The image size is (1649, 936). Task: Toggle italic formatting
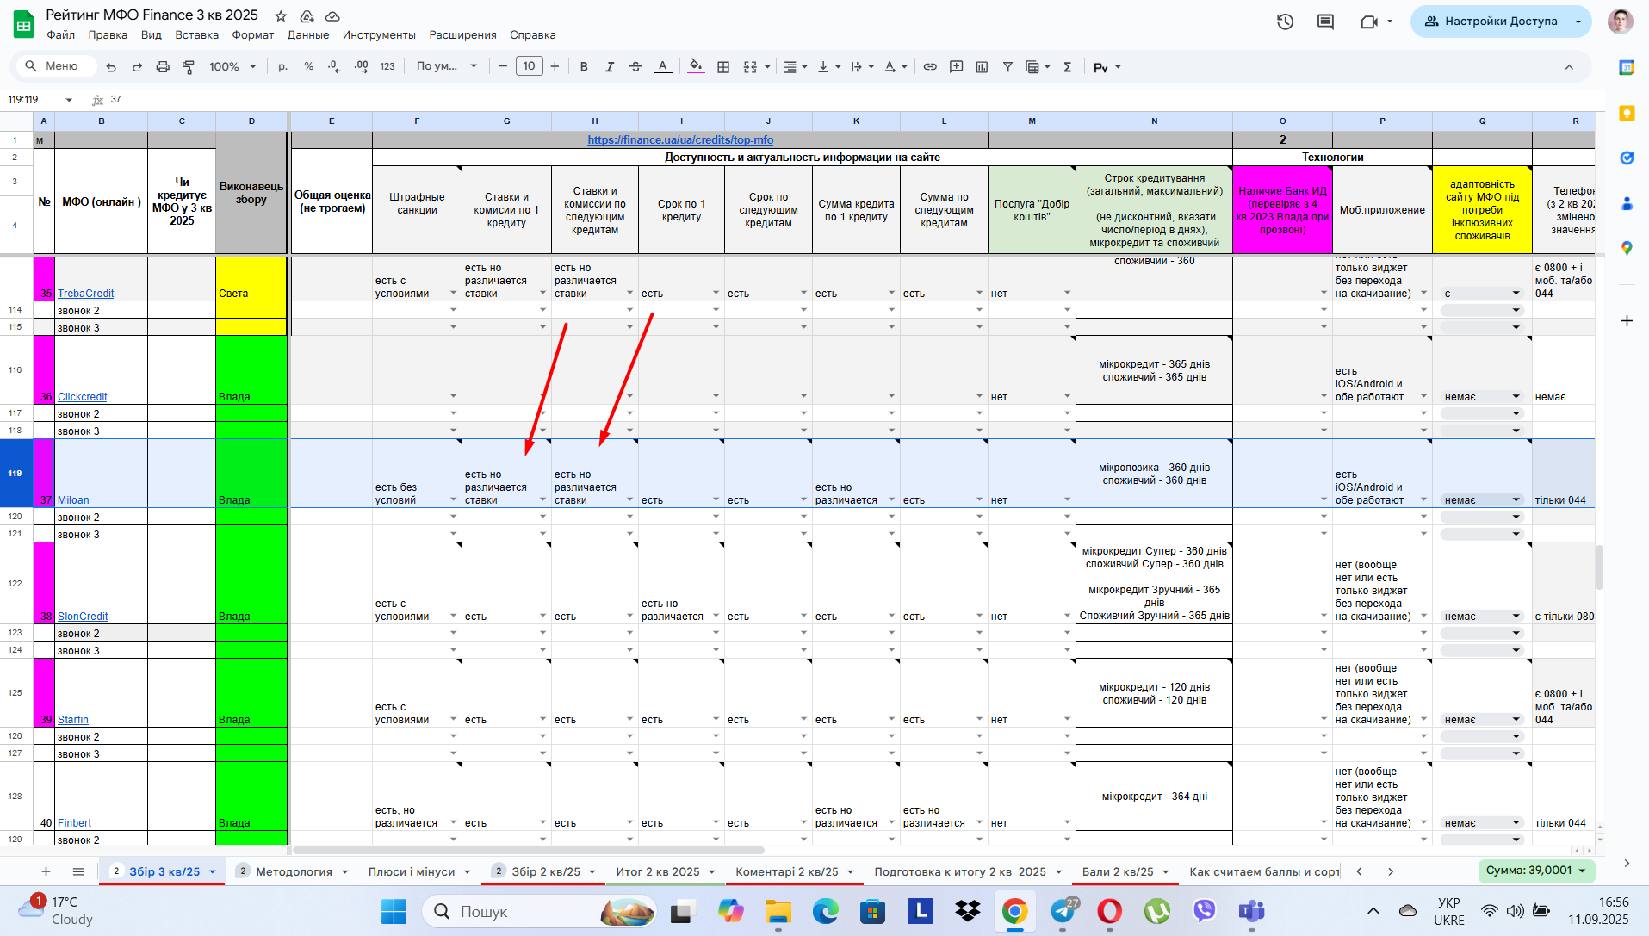610,66
